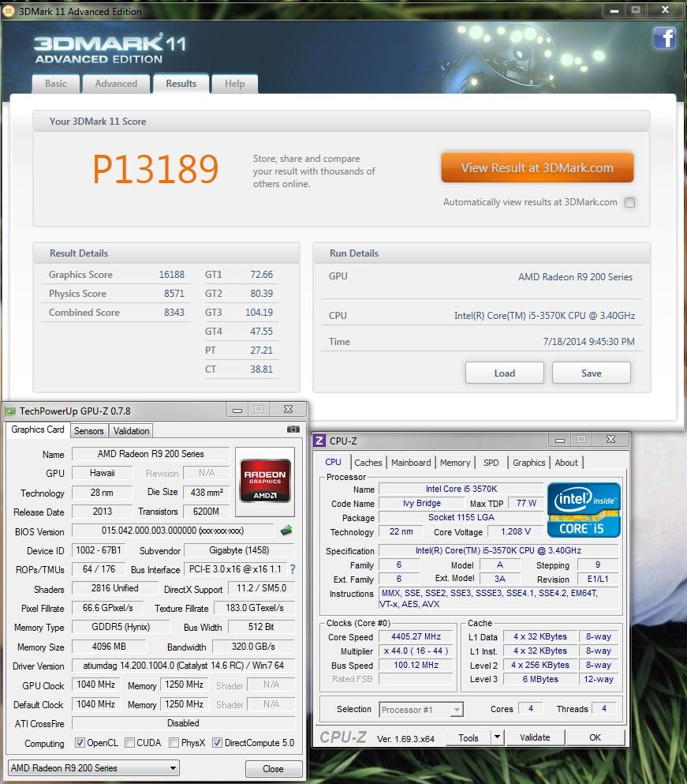Minimize the CPU-Z window
Image resolution: width=687 pixels, height=784 pixels.
tap(559, 440)
